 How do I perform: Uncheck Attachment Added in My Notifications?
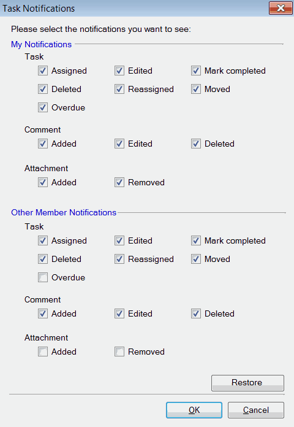click(43, 182)
